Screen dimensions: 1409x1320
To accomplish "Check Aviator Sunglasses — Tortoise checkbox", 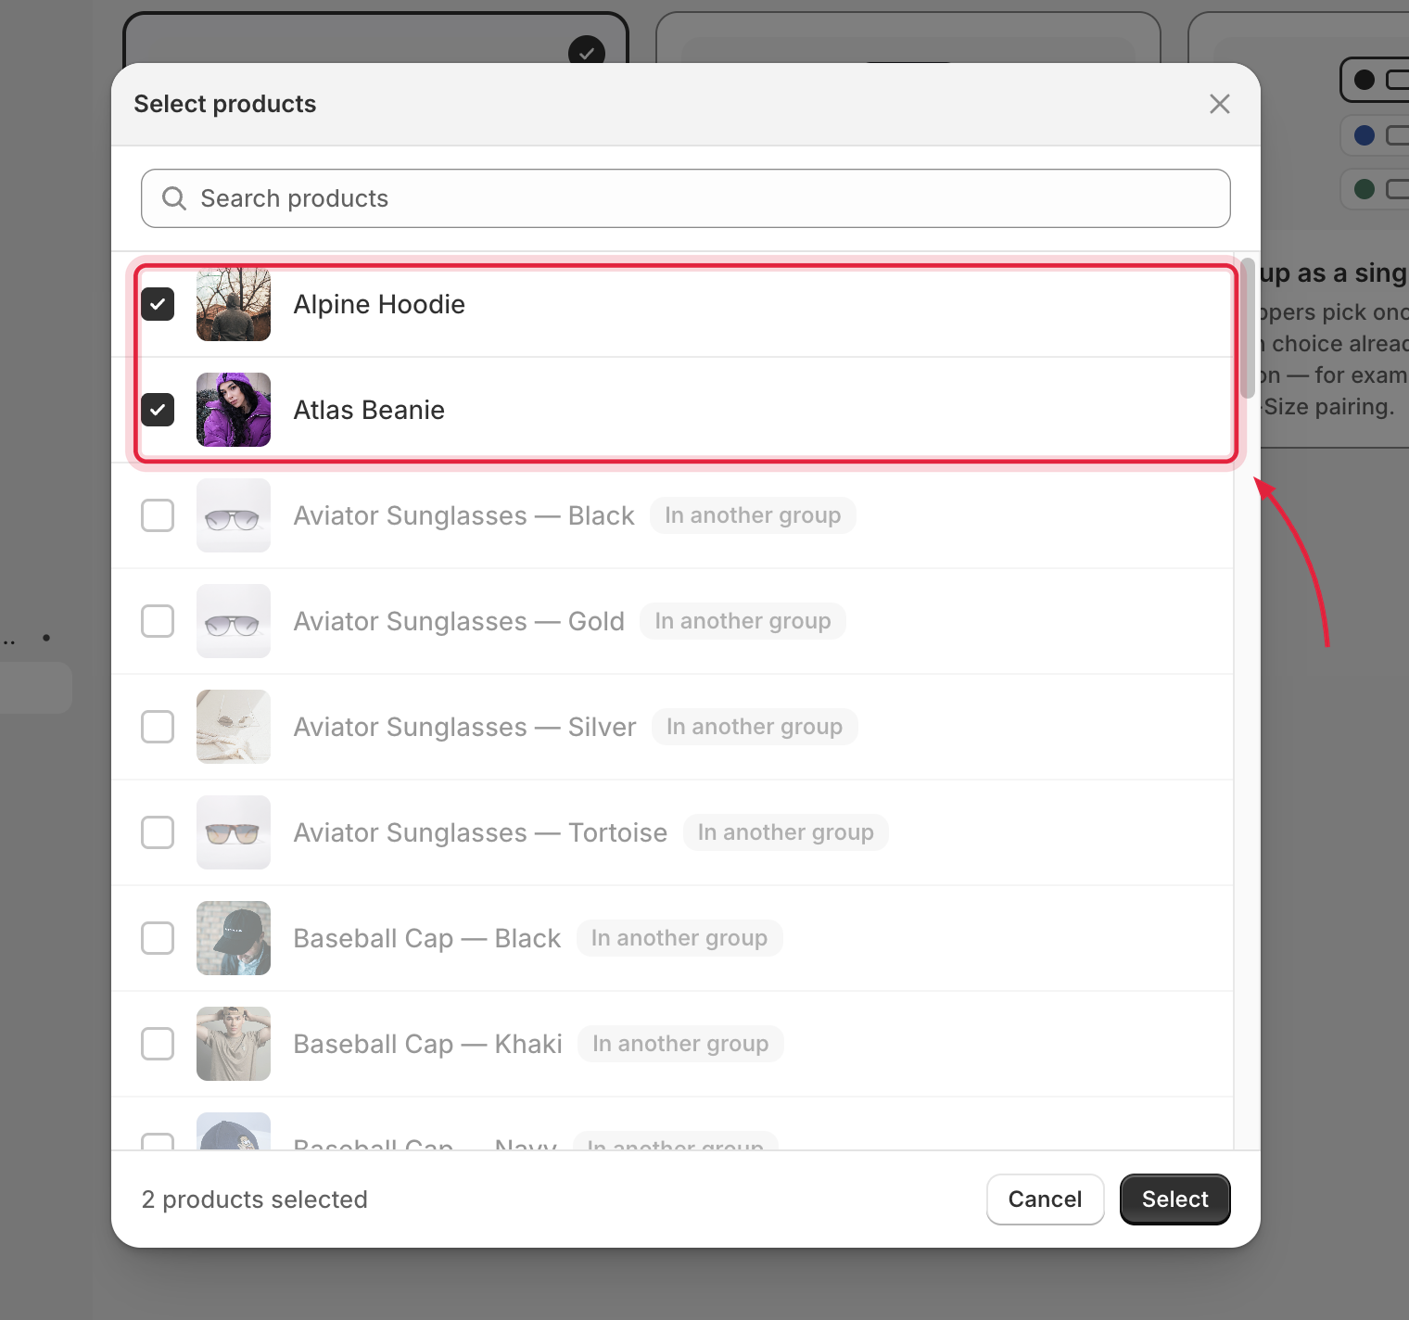I will pos(158,832).
